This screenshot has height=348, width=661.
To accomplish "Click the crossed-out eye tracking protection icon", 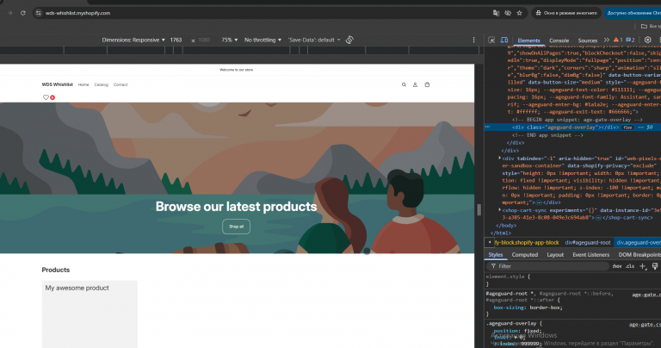I will [x=508, y=13].
